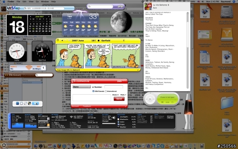Click the UrMap search field
Viewport: 238px width, 149px height.
tap(44, 8)
